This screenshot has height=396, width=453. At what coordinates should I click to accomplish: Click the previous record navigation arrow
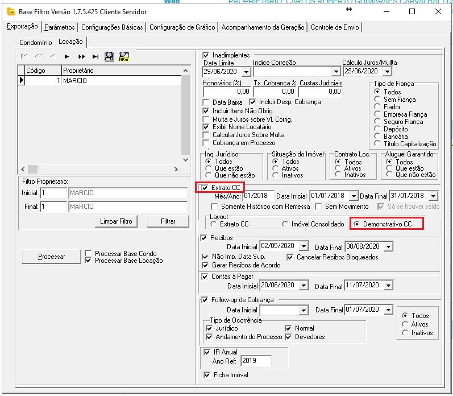53,56
